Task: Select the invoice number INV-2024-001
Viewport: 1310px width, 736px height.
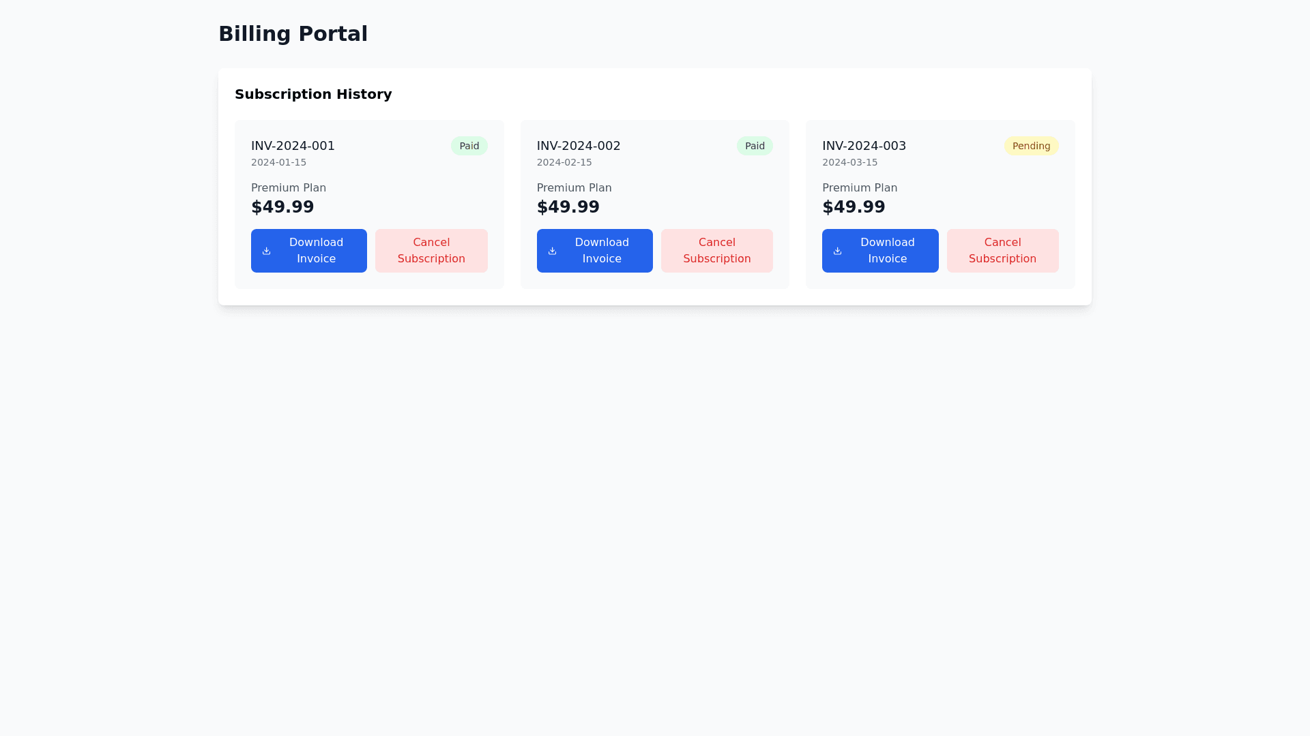Action: point(293,145)
